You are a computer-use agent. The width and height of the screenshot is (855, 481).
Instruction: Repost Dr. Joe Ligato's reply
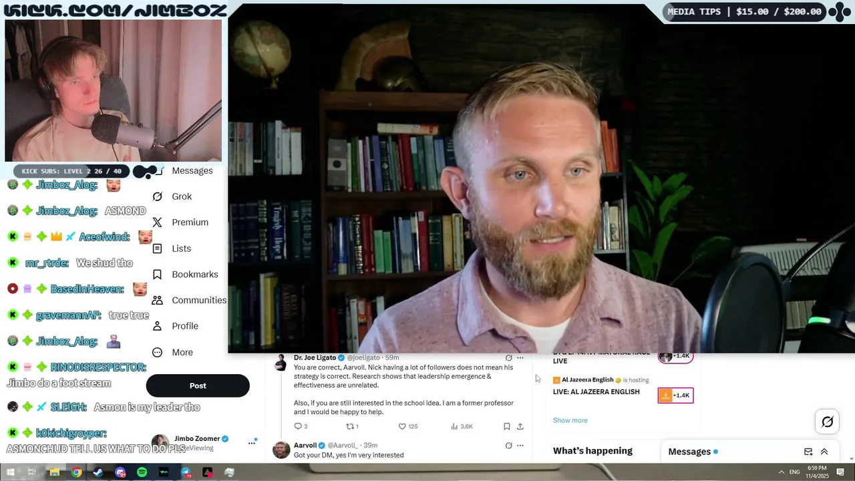pos(352,426)
